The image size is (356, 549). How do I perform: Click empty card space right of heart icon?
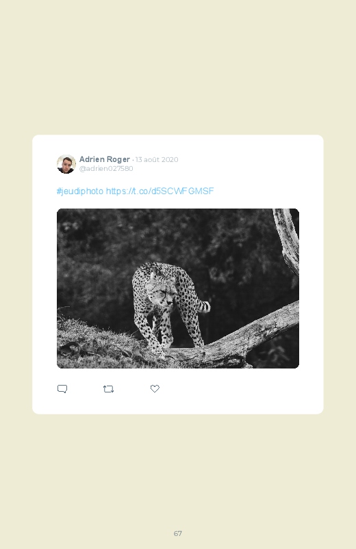pyautogui.click(x=238, y=388)
